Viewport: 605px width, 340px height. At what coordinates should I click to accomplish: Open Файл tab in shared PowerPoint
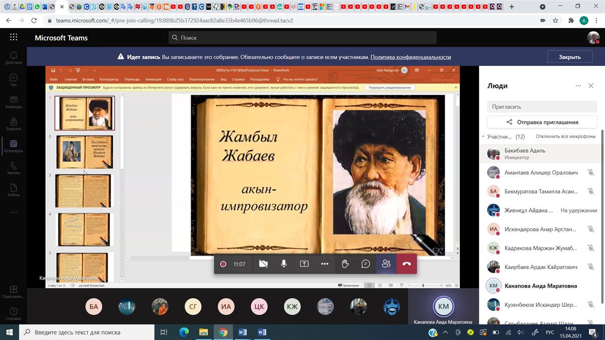pos(53,80)
